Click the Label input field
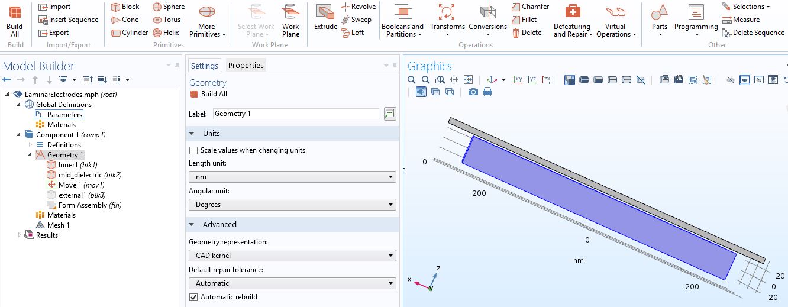 click(x=296, y=114)
